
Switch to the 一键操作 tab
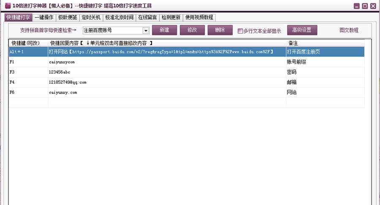coord(44,17)
